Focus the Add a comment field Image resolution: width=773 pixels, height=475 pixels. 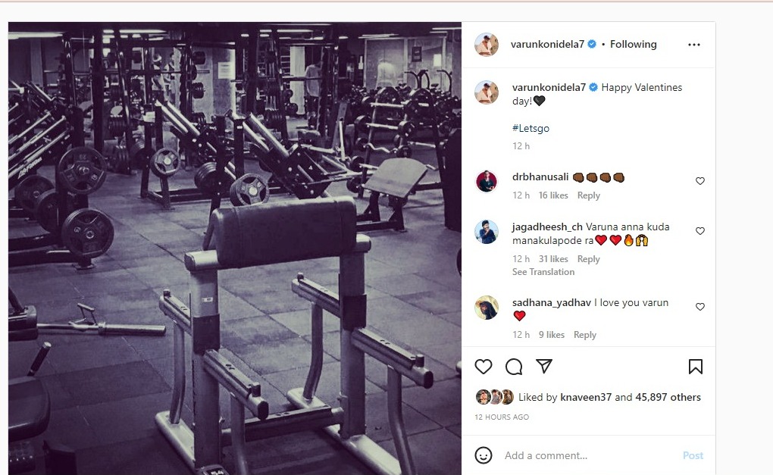coord(589,455)
